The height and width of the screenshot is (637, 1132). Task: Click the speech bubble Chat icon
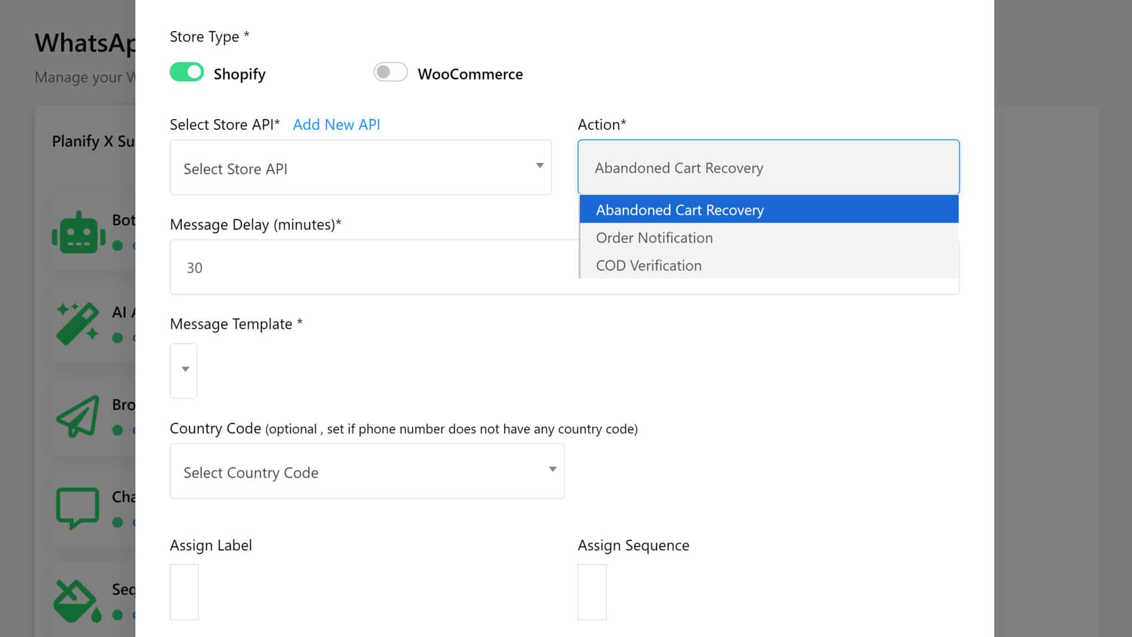(x=78, y=507)
